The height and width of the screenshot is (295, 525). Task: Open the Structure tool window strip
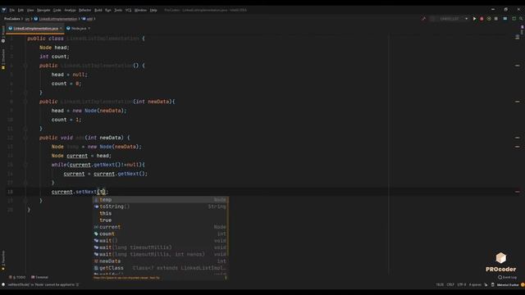pyautogui.click(x=3, y=59)
